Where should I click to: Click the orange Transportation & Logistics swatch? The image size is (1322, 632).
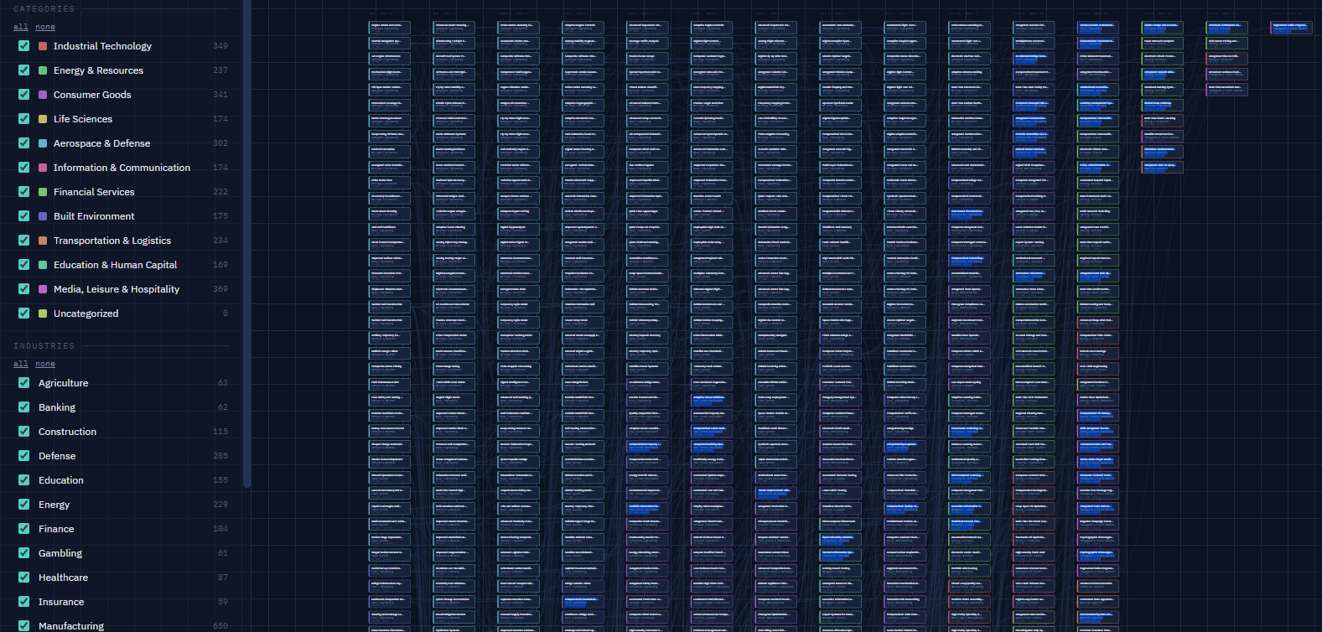click(43, 241)
